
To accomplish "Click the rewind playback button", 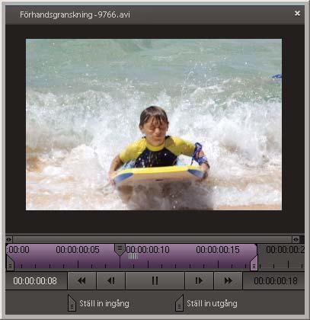I will pyautogui.click(x=81, y=280).
